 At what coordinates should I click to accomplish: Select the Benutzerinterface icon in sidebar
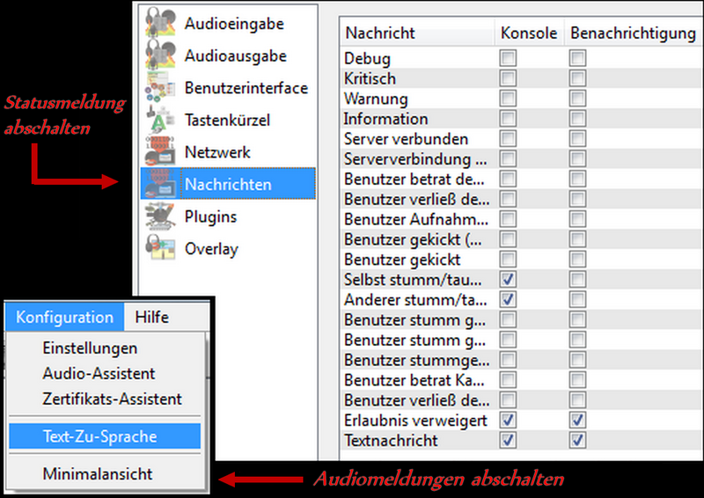160,87
